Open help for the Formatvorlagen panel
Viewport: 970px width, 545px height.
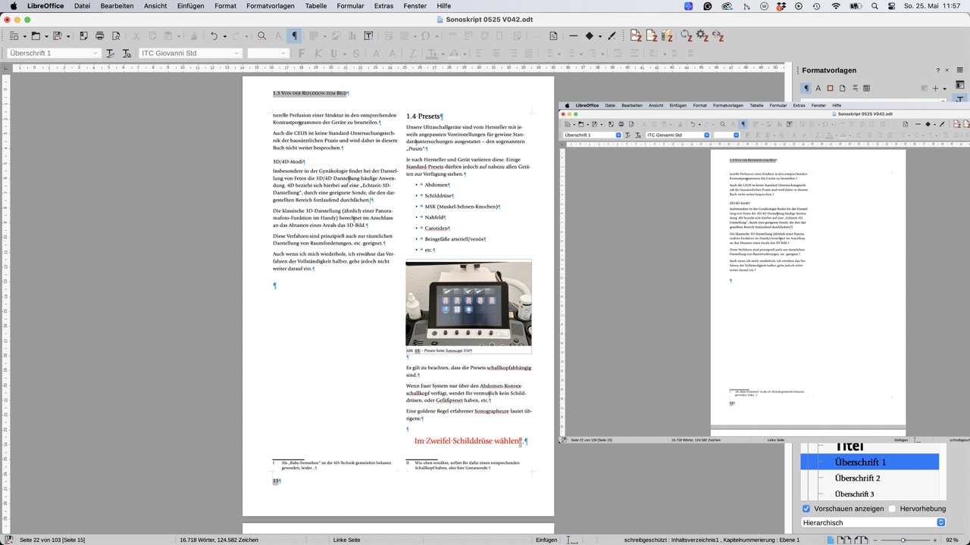click(x=937, y=70)
